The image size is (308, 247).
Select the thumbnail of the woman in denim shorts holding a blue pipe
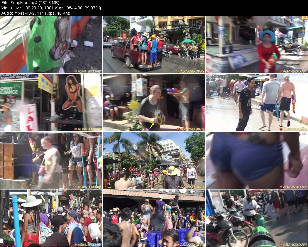(51, 160)
